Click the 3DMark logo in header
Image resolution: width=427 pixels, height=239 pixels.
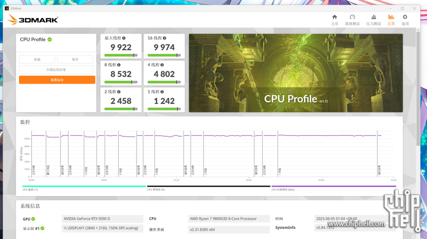click(33, 20)
